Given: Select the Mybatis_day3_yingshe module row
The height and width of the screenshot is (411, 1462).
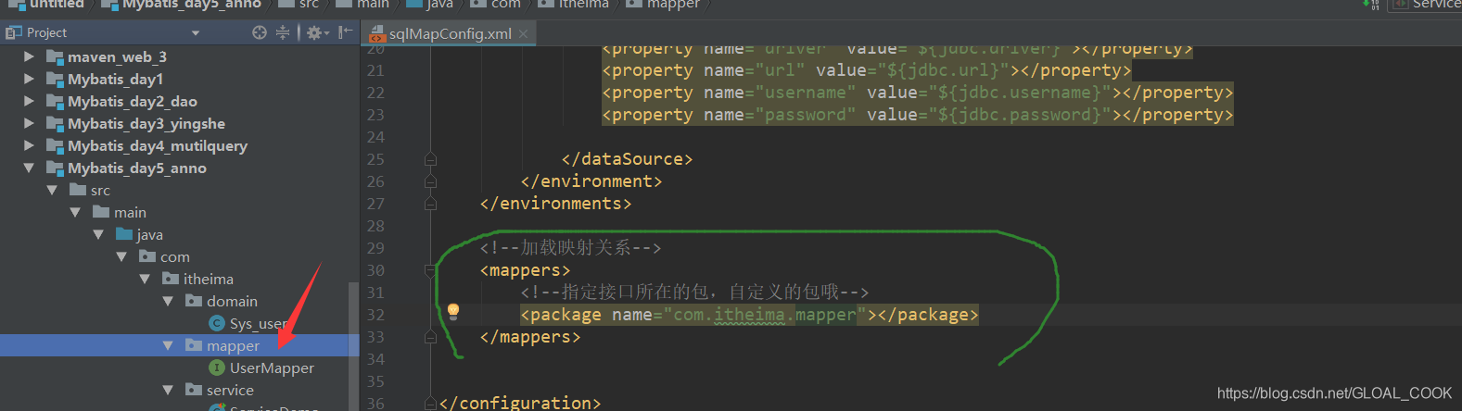Looking at the screenshot, I should pos(179,123).
